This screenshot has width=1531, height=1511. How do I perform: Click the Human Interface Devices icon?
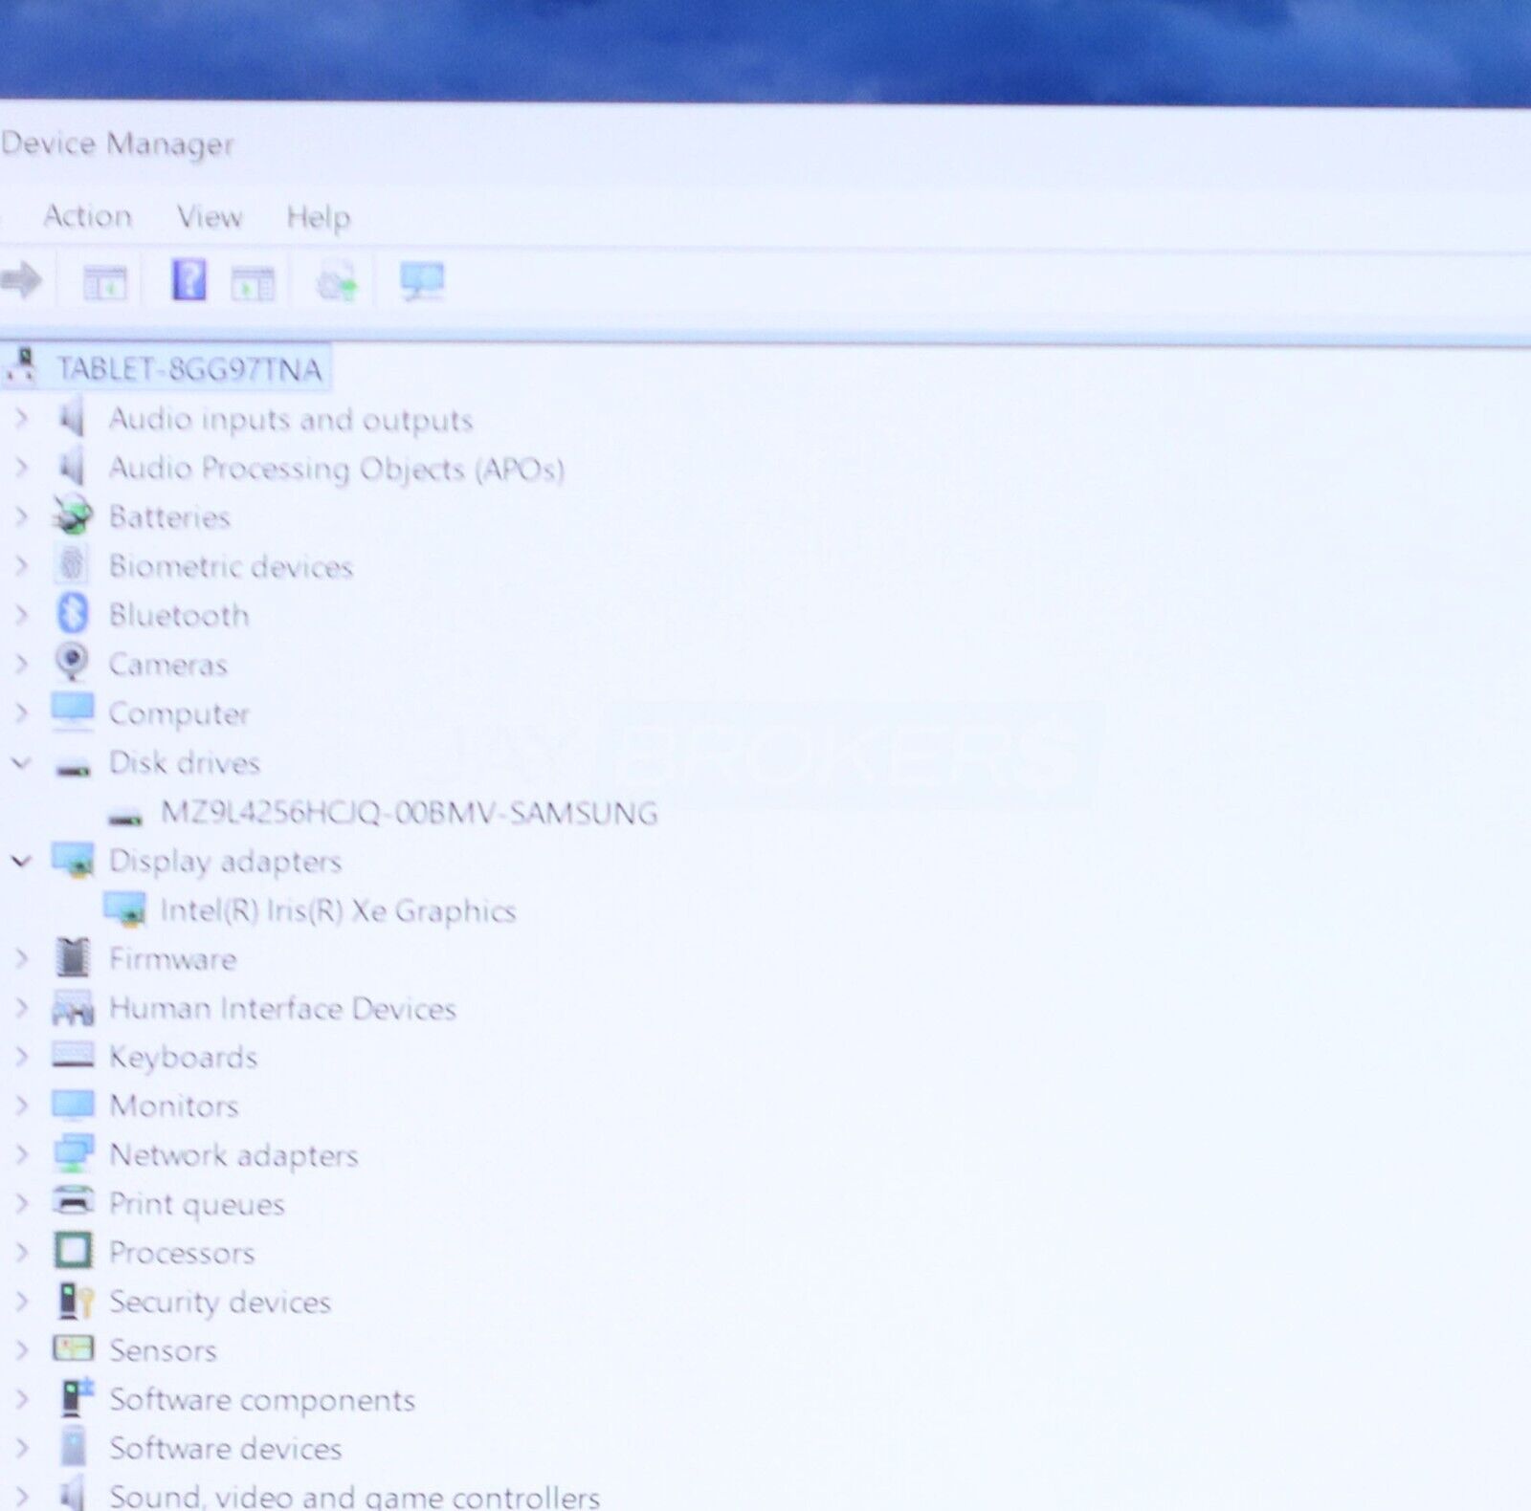(x=73, y=1008)
